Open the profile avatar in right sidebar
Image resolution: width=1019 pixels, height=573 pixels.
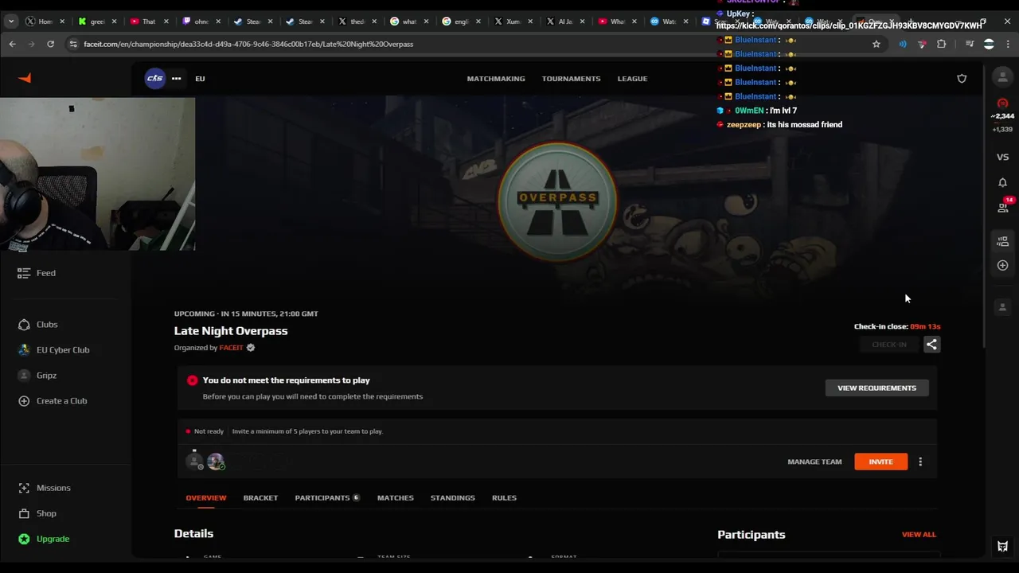click(1002, 77)
